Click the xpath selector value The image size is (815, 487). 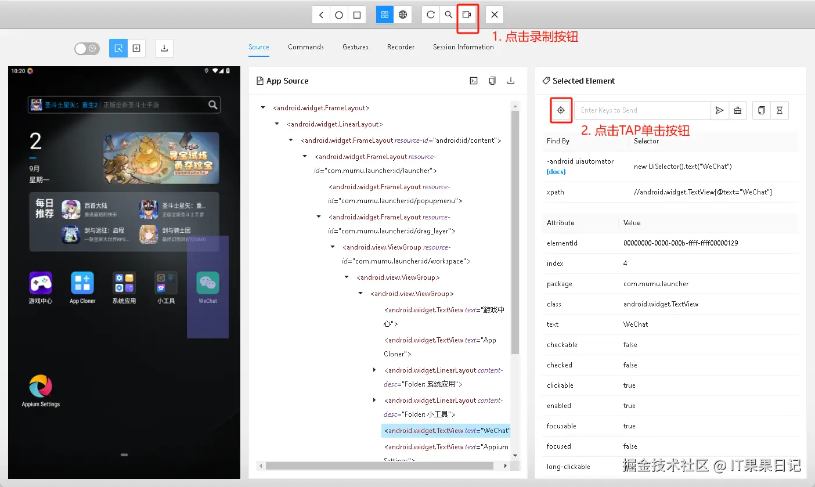click(703, 192)
